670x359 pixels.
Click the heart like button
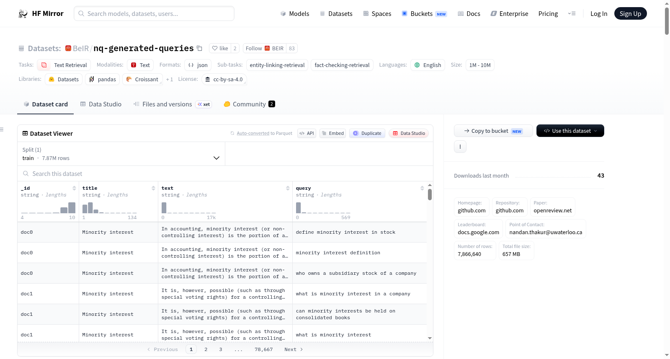(x=220, y=49)
